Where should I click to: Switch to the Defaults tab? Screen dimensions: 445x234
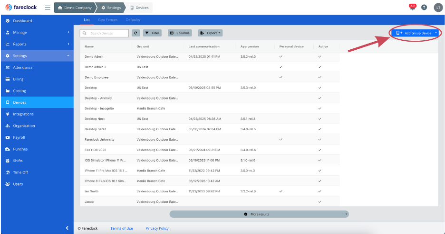click(x=133, y=20)
